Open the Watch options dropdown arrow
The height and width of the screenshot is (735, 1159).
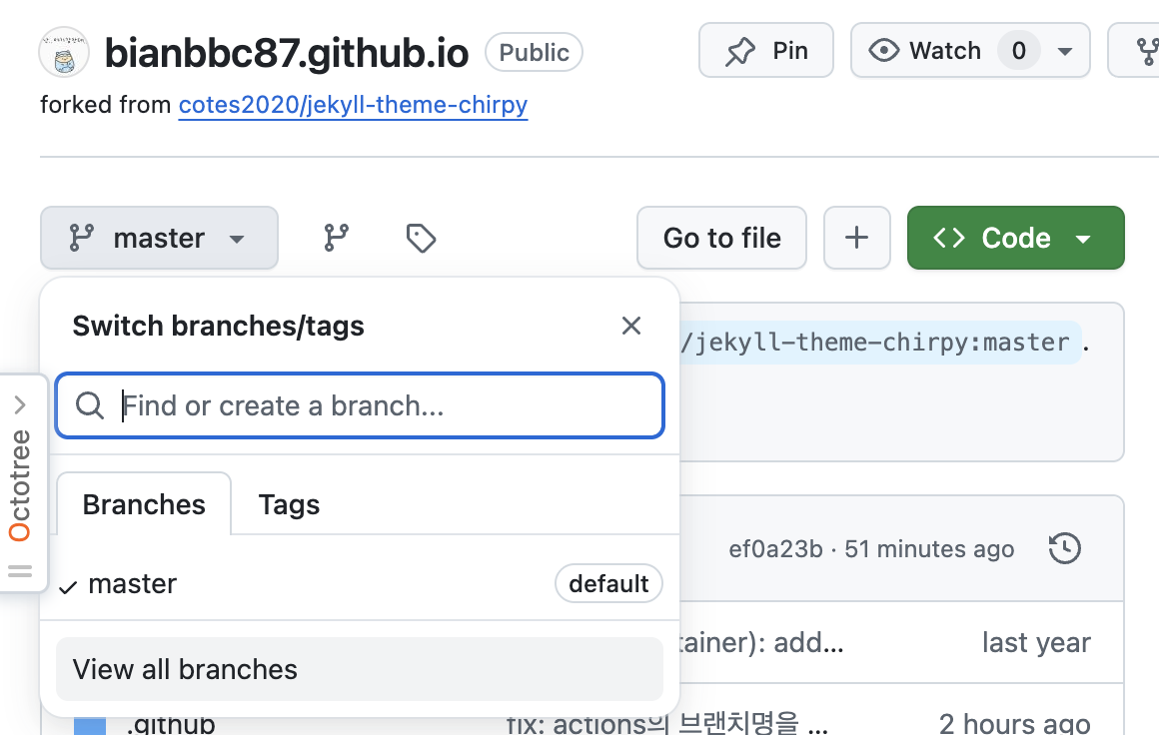(1065, 51)
